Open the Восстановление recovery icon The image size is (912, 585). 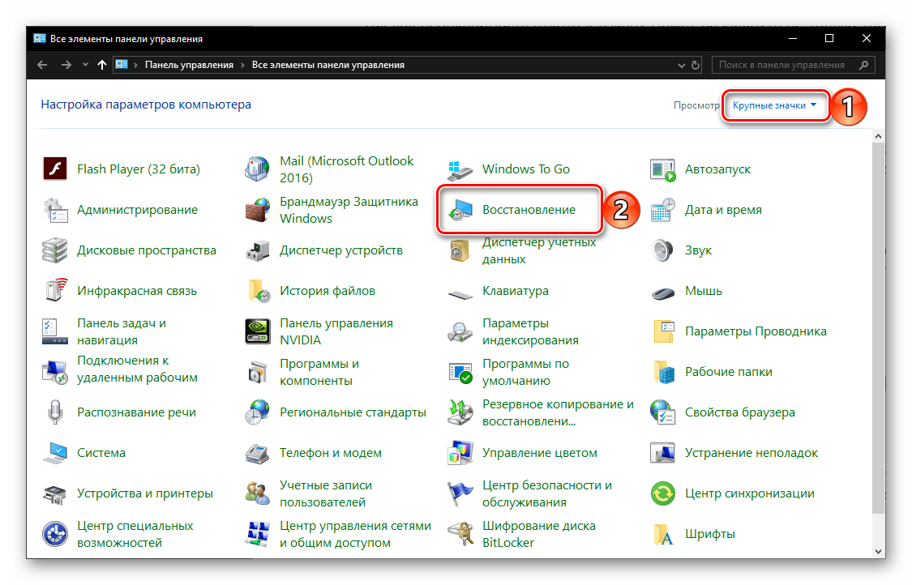pyautogui.click(x=460, y=210)
